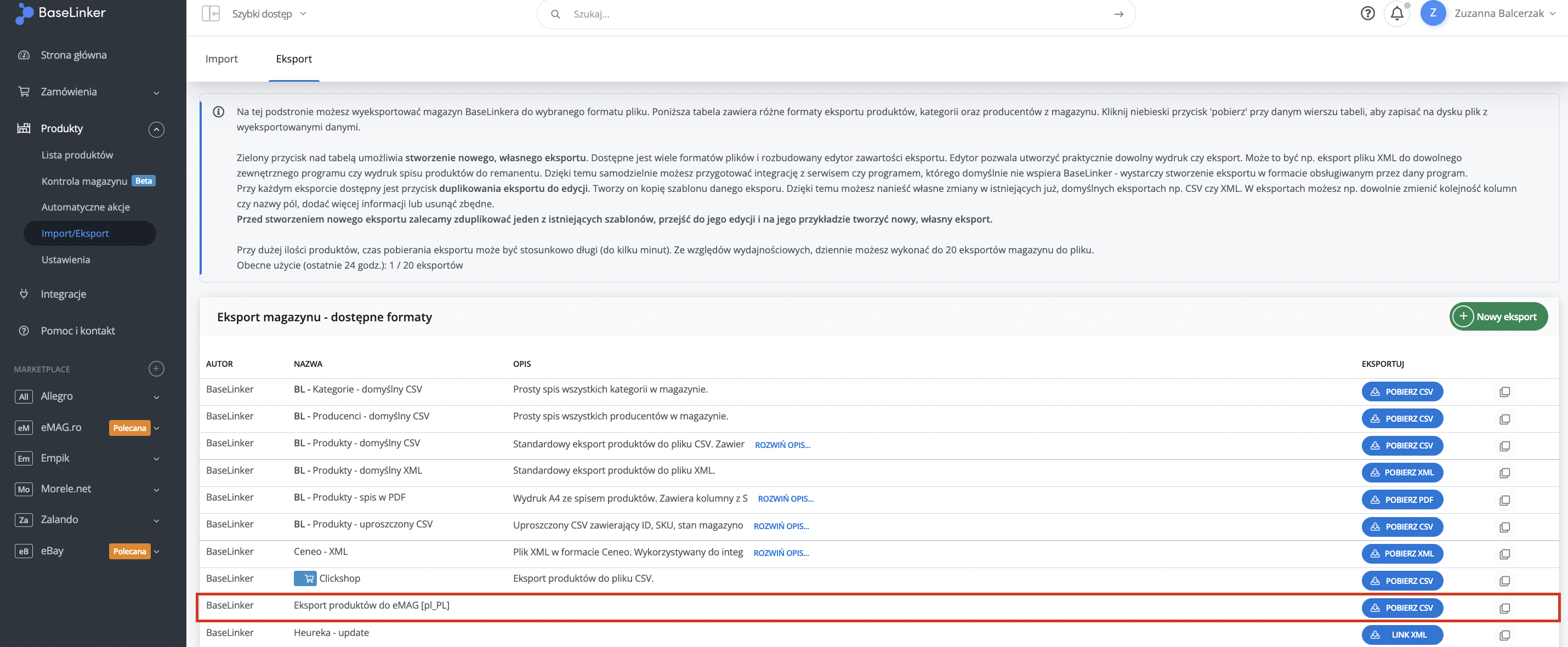Expand description of Ceneo - XML

click(x=781, y=553)
